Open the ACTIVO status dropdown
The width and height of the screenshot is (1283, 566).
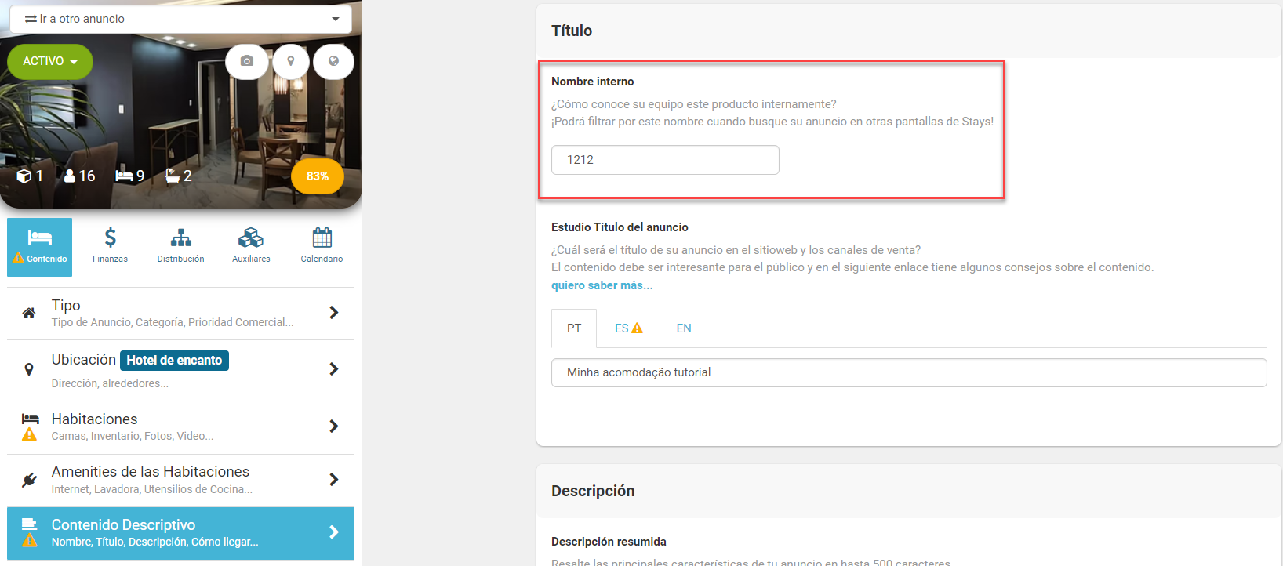point(50,61)
